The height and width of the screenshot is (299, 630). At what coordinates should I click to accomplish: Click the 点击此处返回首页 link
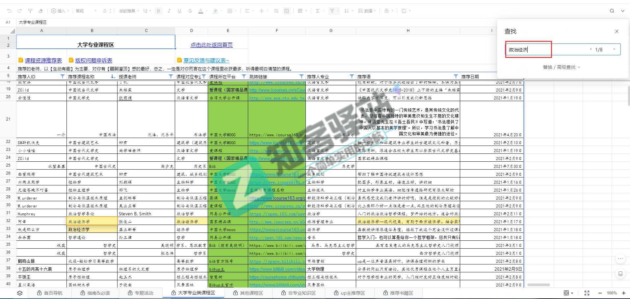pos(212,45)
